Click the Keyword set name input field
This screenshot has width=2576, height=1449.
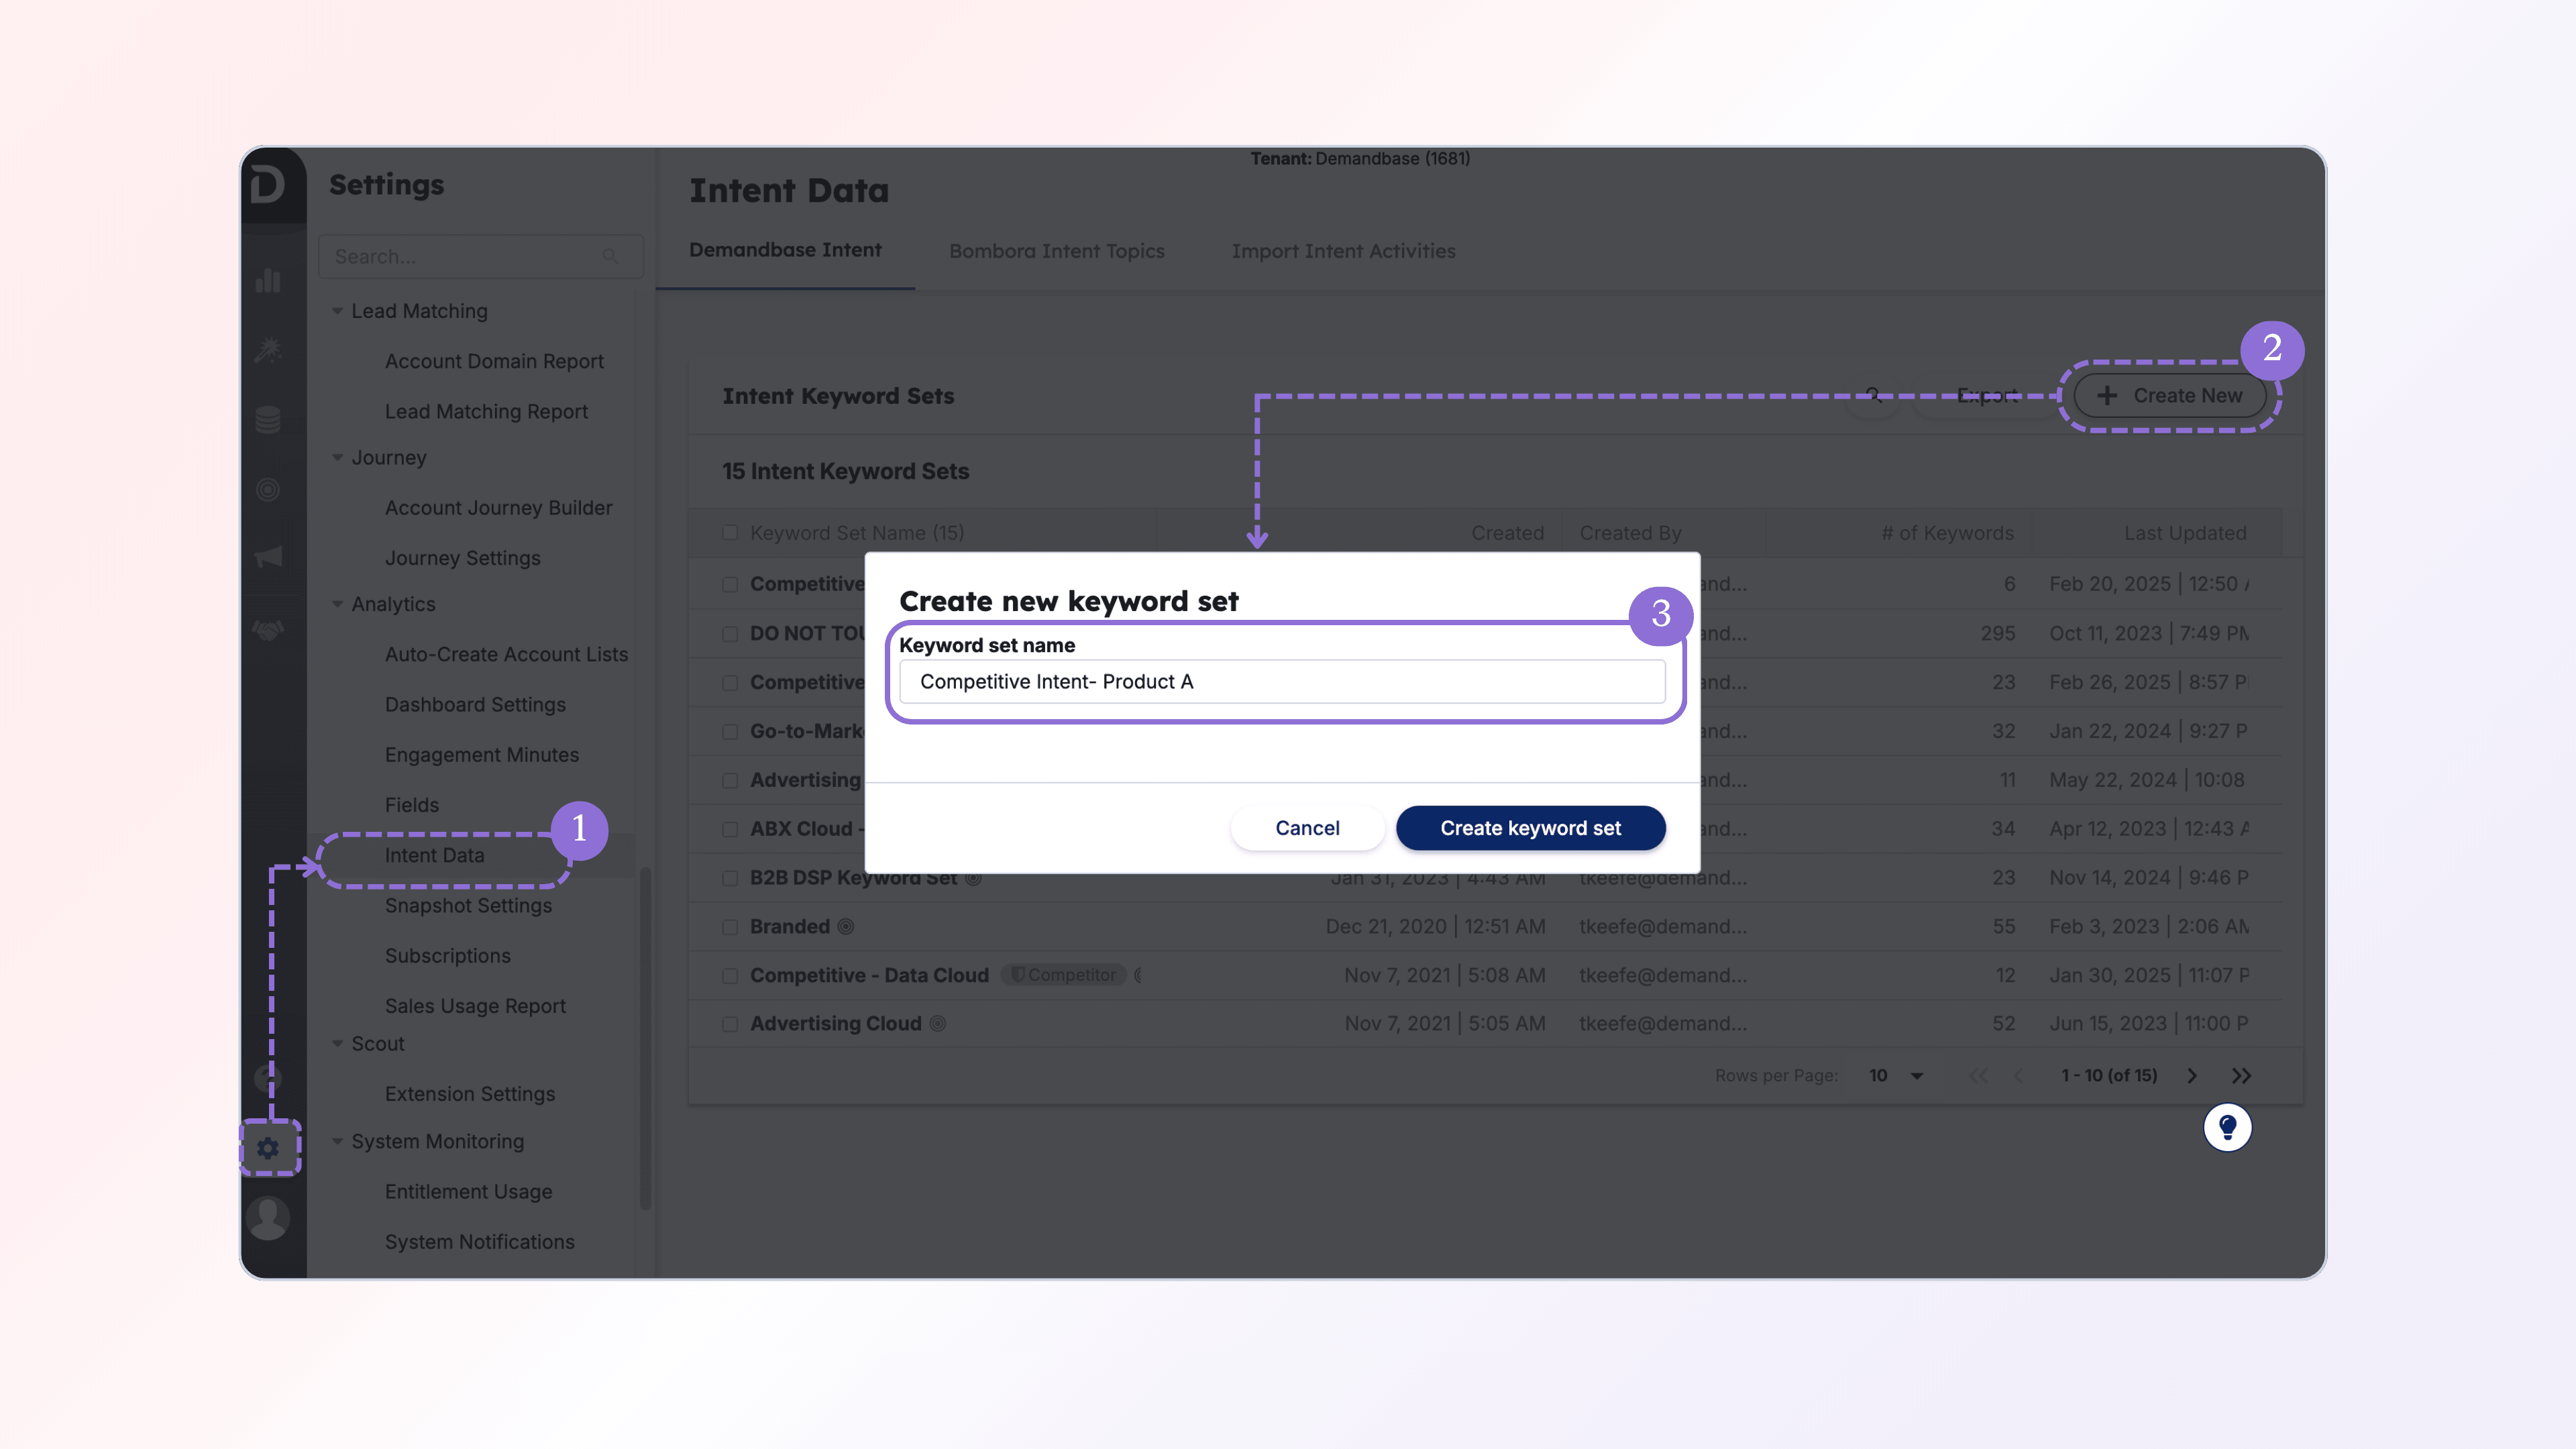pos(1282,682)
